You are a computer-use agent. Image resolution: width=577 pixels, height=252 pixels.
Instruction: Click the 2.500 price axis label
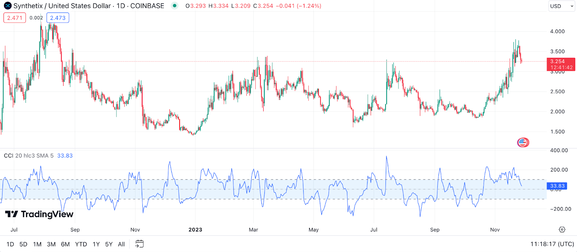[557, 92]
